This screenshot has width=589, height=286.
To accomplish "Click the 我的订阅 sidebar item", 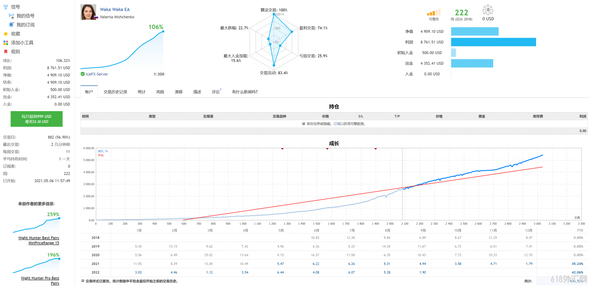I will pyautogui.click(x=25, y=25).
